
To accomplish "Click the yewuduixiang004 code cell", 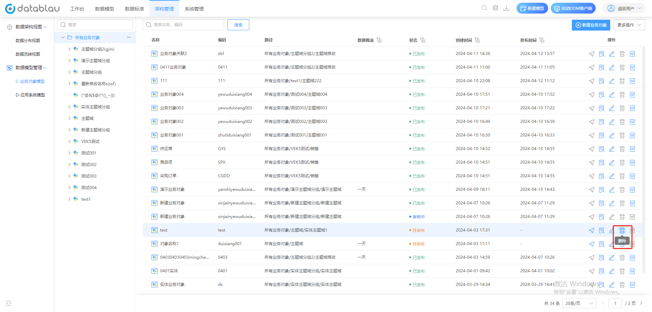I will point(235,94).
